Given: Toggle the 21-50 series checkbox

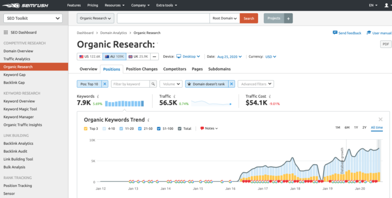Looking at the screenshot, I should tap(140, 129).
